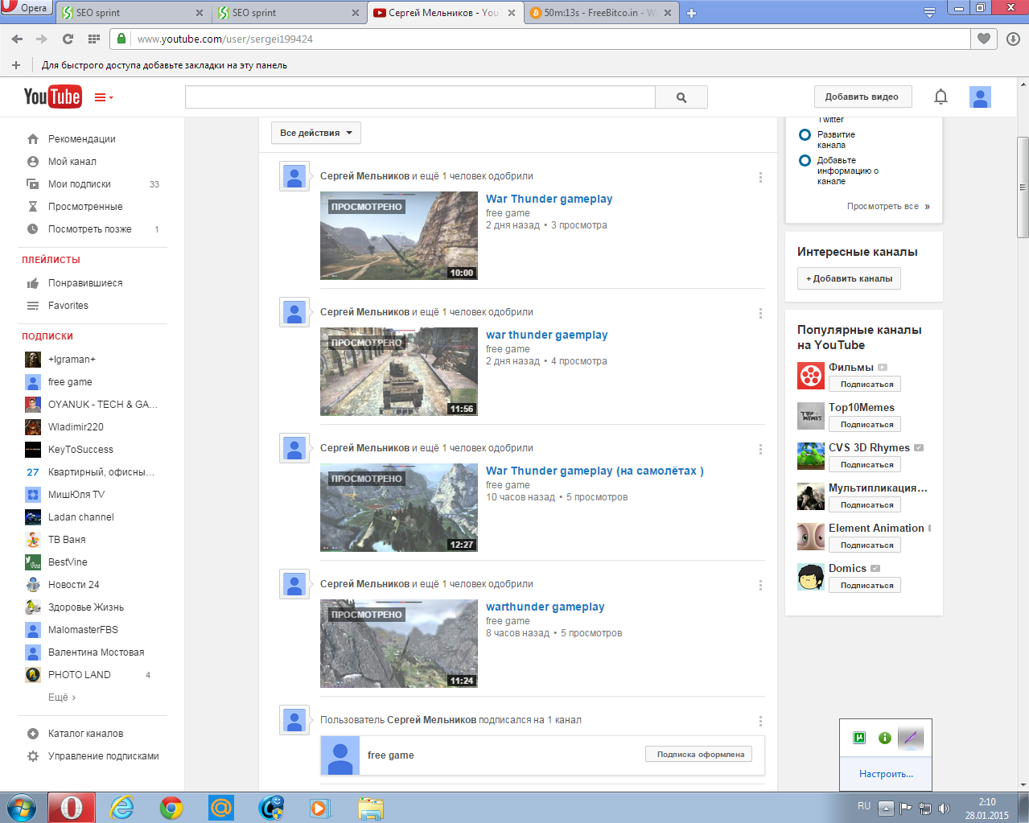Open the user avatar in the header
The height and width of the screenshot is (823, 1029).
pyautogui.click(x=979, y=97)
